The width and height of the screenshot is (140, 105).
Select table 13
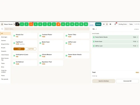tap(72, 24)
